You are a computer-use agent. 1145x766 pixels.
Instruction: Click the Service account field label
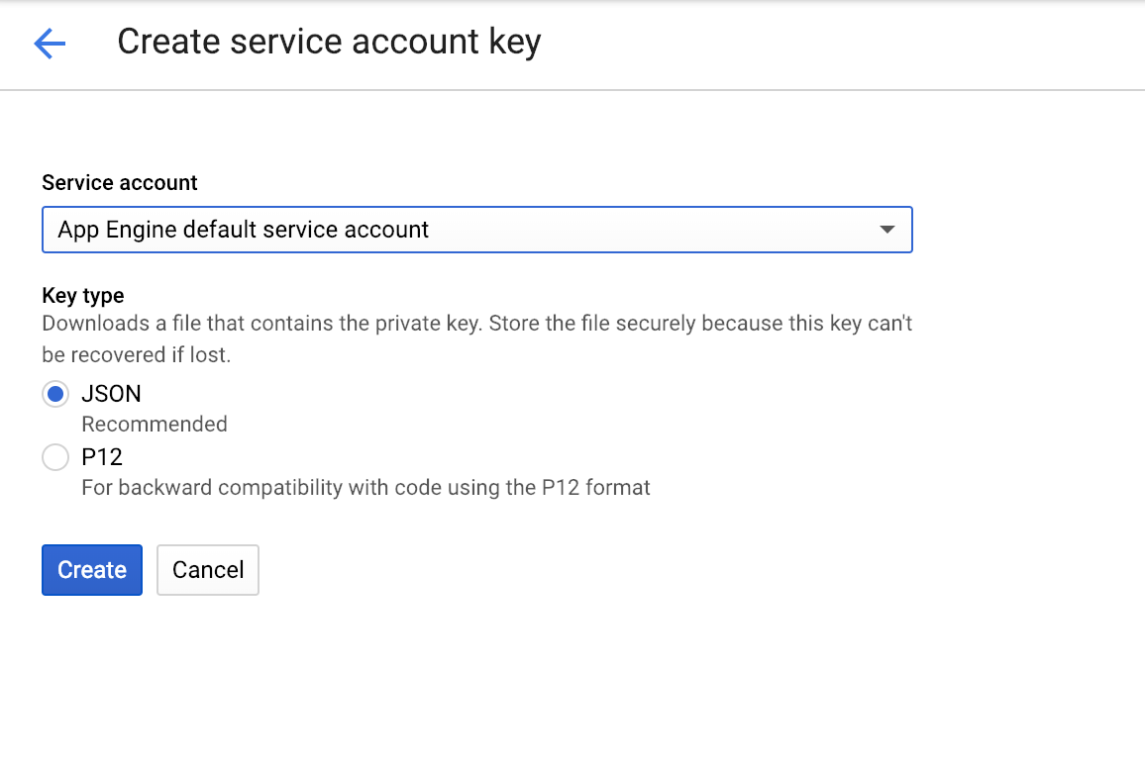[120, 183]
